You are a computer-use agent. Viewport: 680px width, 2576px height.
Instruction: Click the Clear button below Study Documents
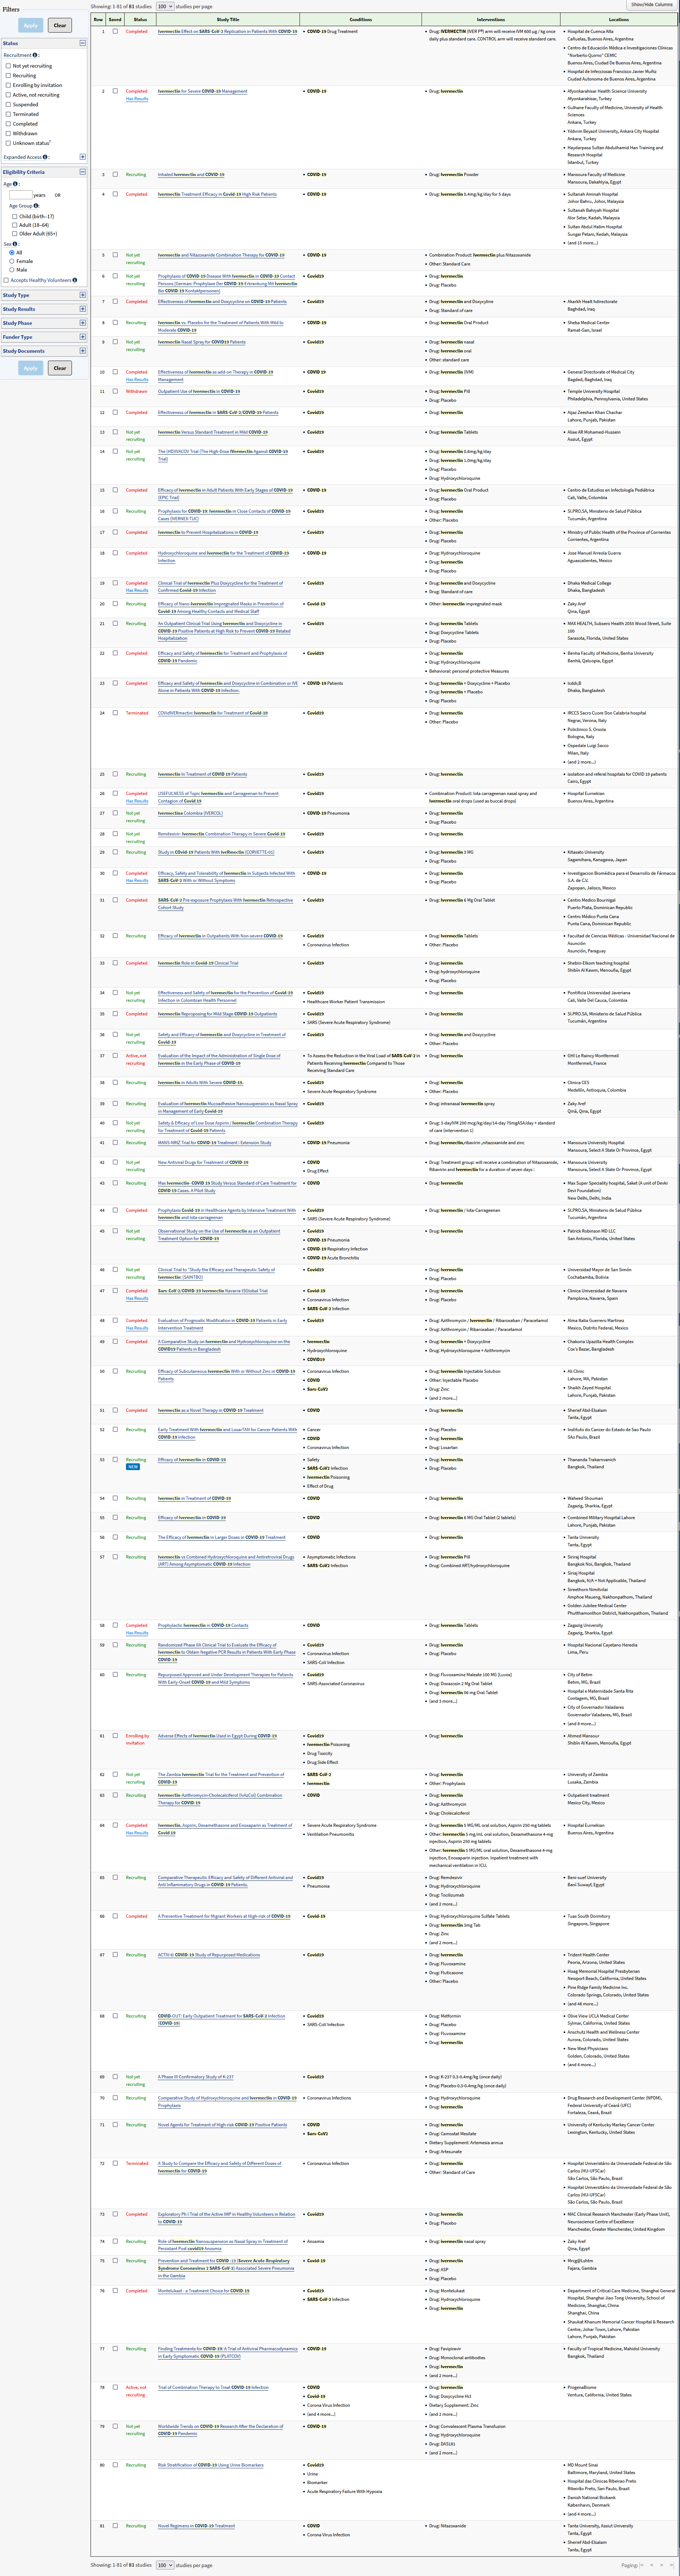(60, 368)
